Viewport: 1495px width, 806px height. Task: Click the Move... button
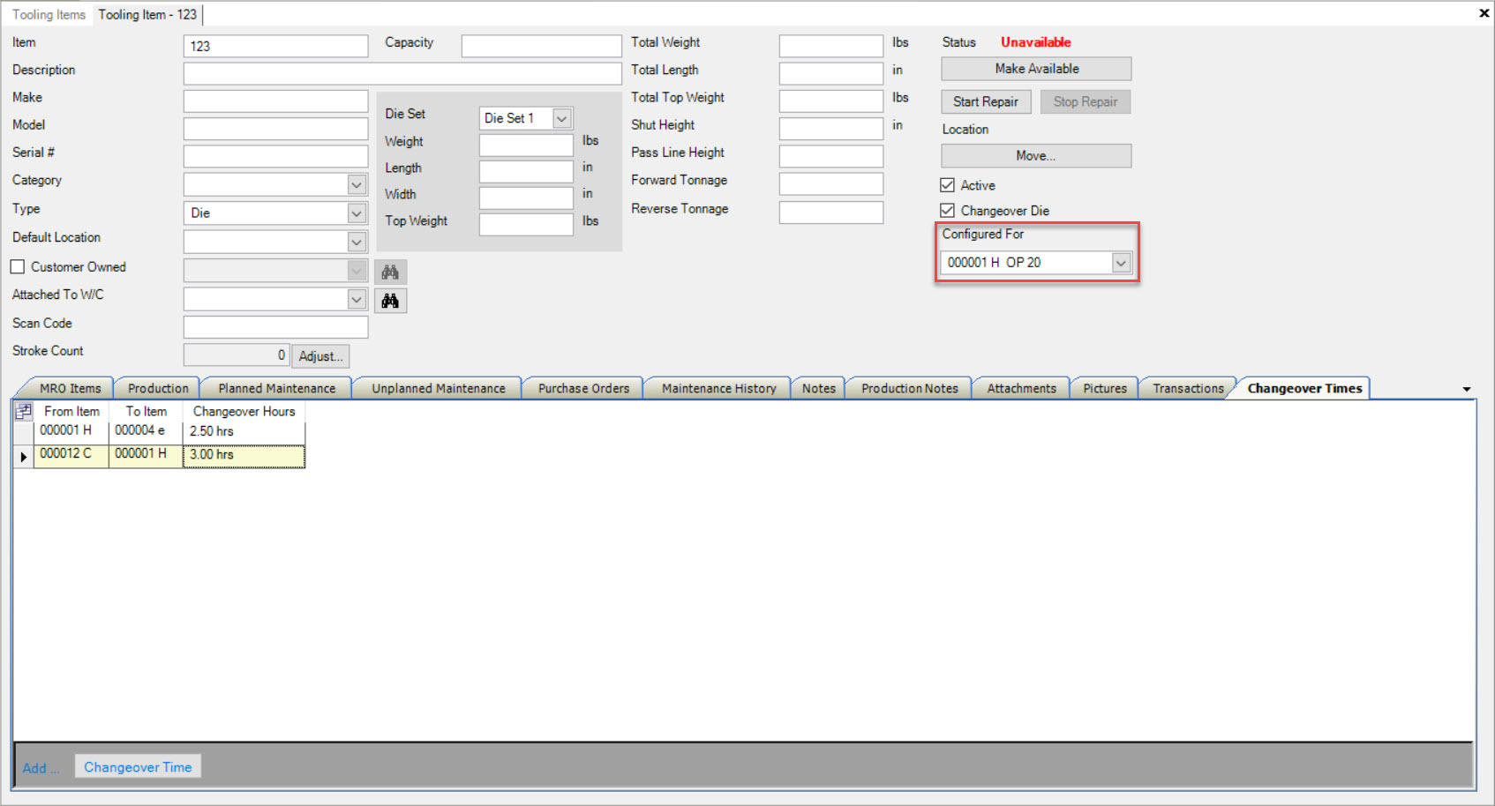coord(1036,156)
